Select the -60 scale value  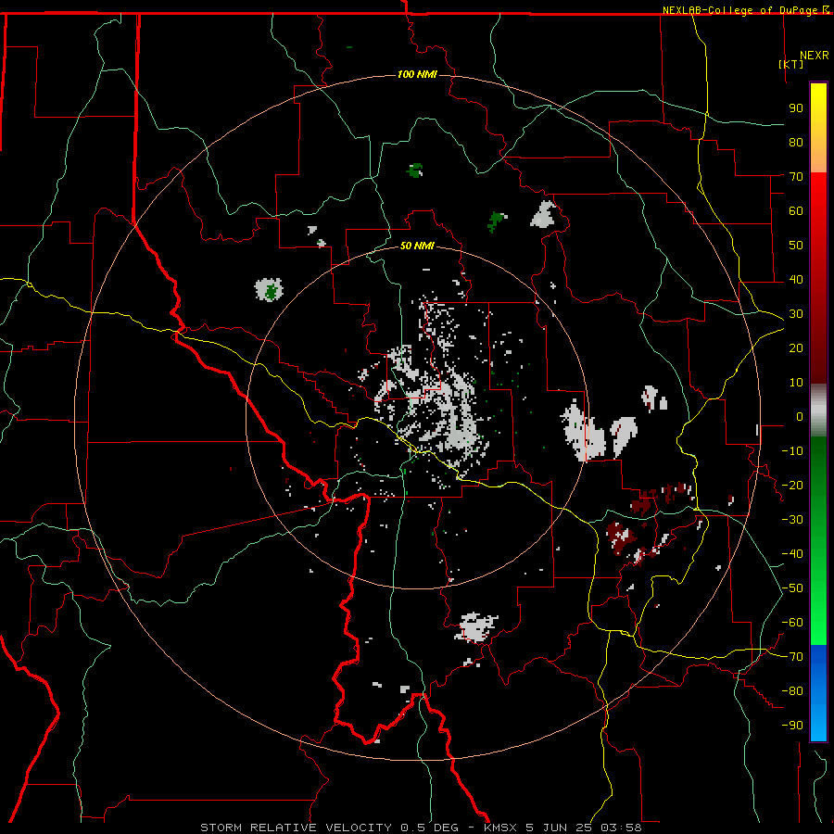pyautogui.click(x=792, y=623)
